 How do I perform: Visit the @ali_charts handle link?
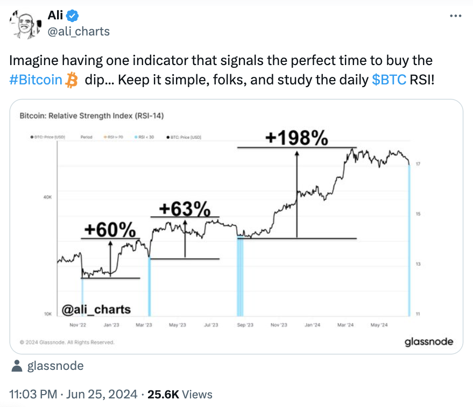(x=79, y=31)
